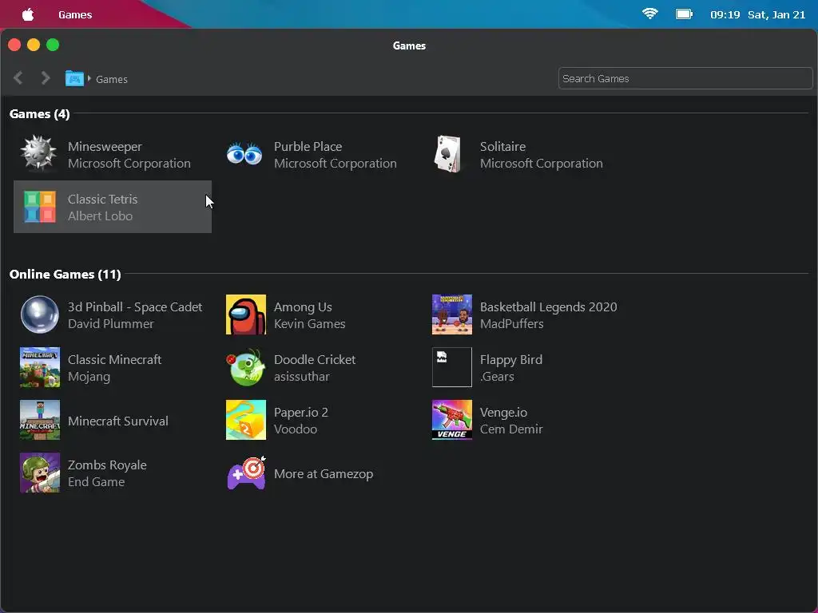The image size is (818, 613).
Task: Click the MadPuffers author text
Action: (x=512, y=324)
